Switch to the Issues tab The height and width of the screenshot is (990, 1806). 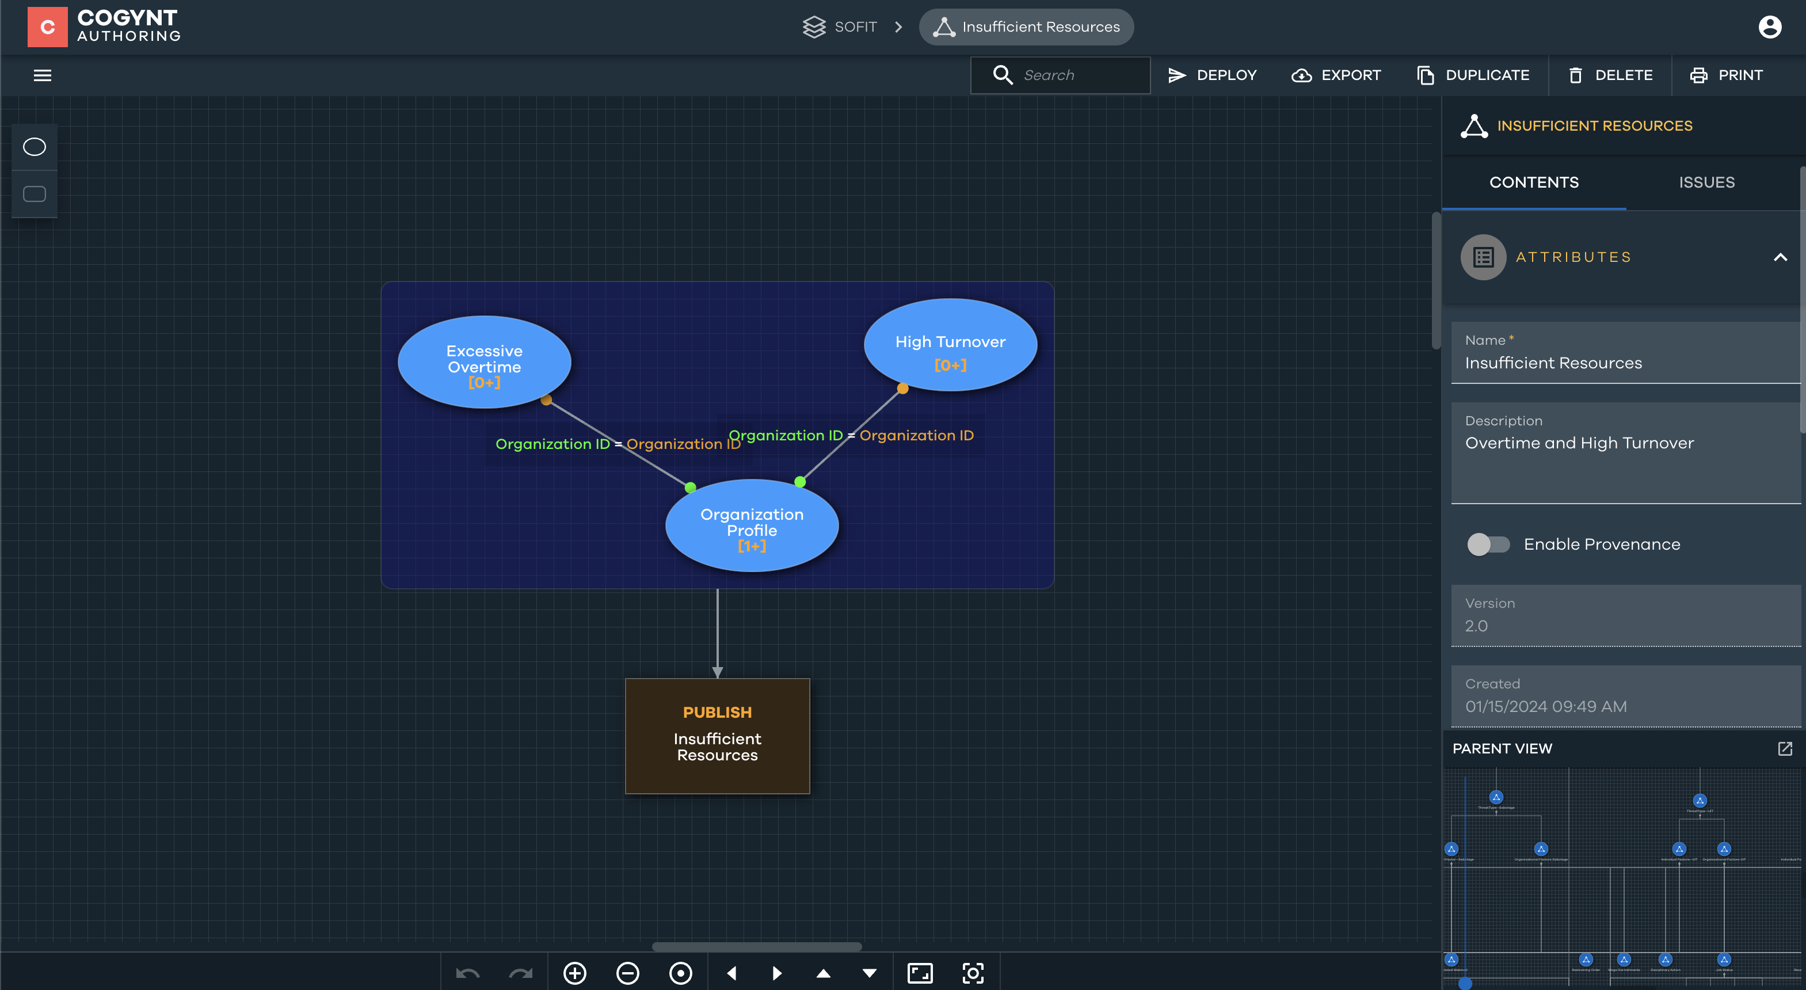(x=1706, y=182)
